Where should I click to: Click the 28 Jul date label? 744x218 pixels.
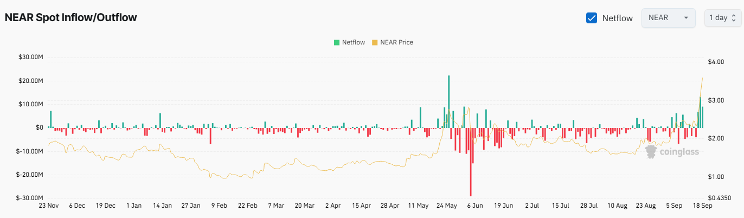click(589, 206)
